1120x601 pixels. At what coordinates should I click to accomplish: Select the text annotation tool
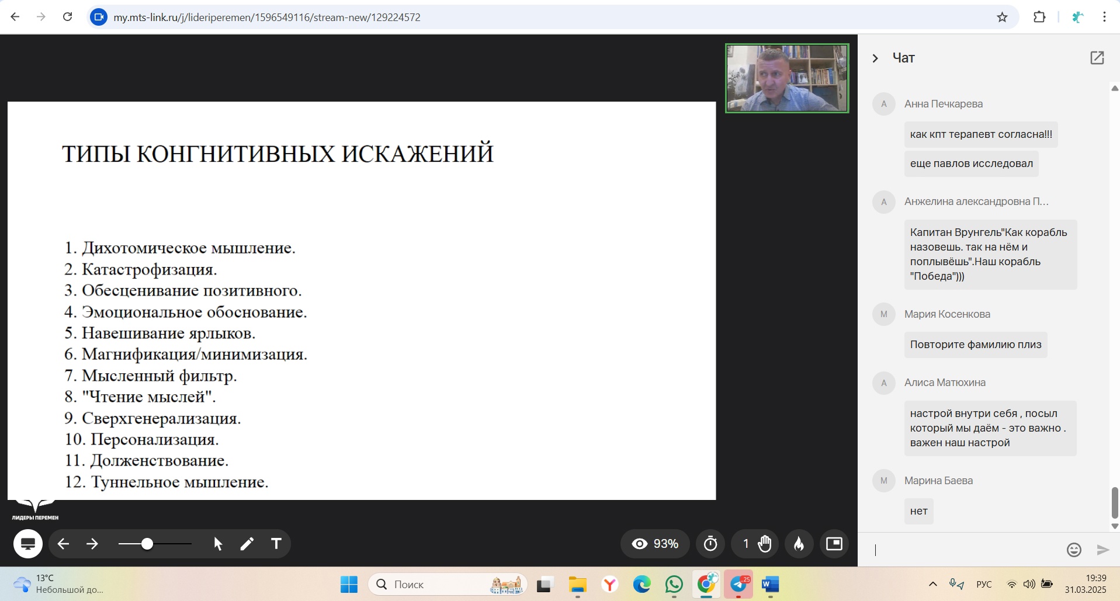tap(276, 544)
